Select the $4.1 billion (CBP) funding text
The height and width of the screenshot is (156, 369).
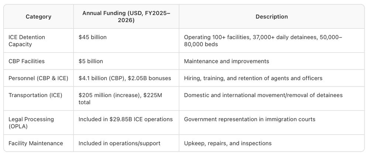coord(102,78)
